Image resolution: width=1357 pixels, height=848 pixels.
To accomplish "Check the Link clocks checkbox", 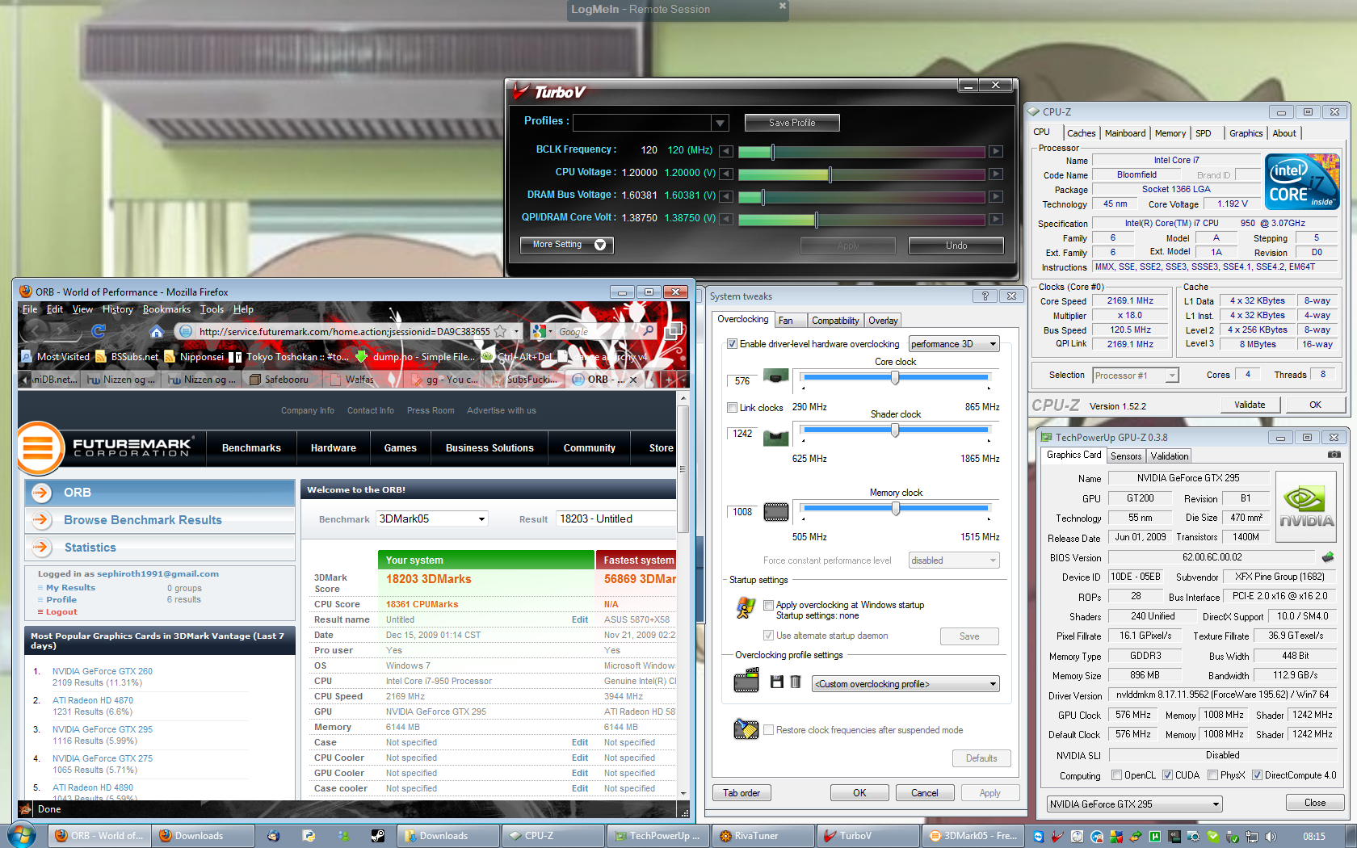I will click(x=732, y=408).
